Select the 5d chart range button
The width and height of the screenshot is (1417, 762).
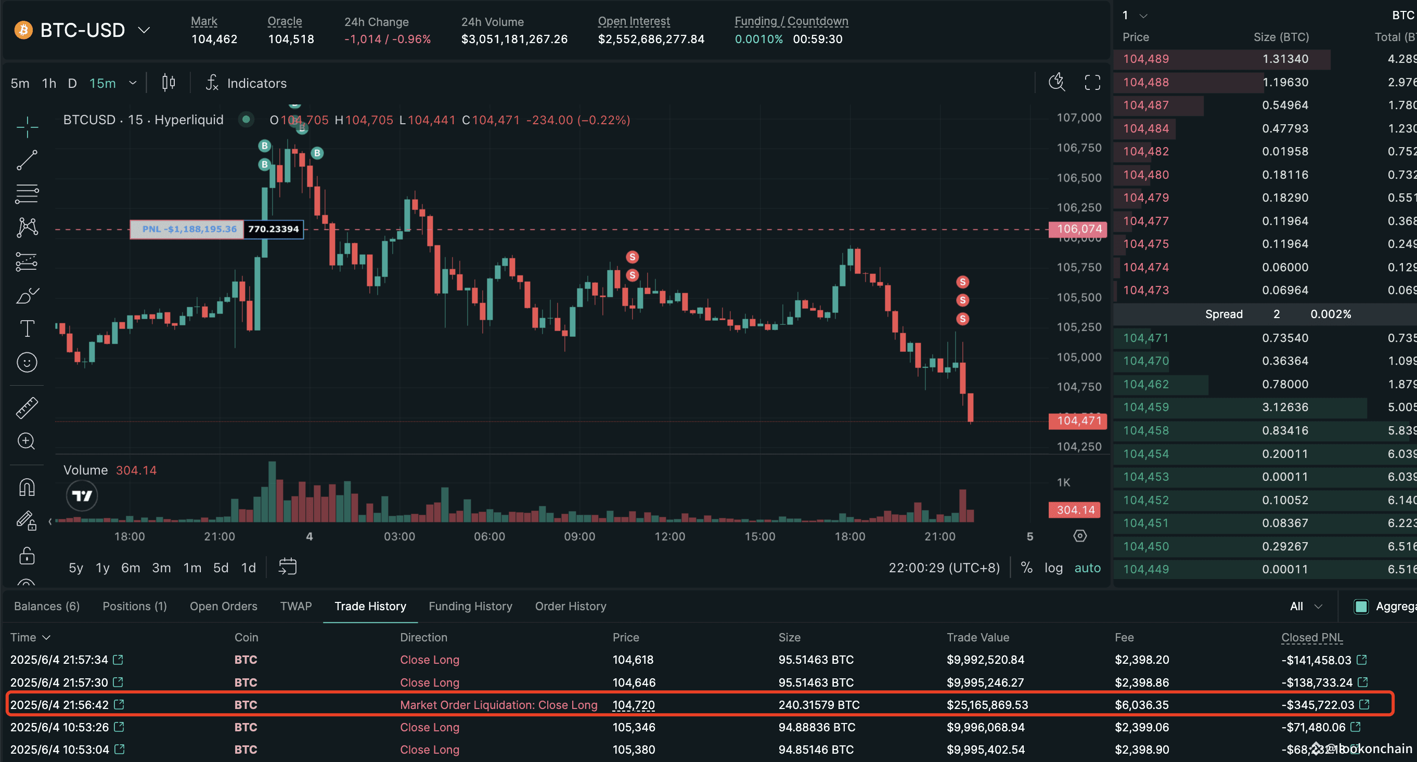221,568
